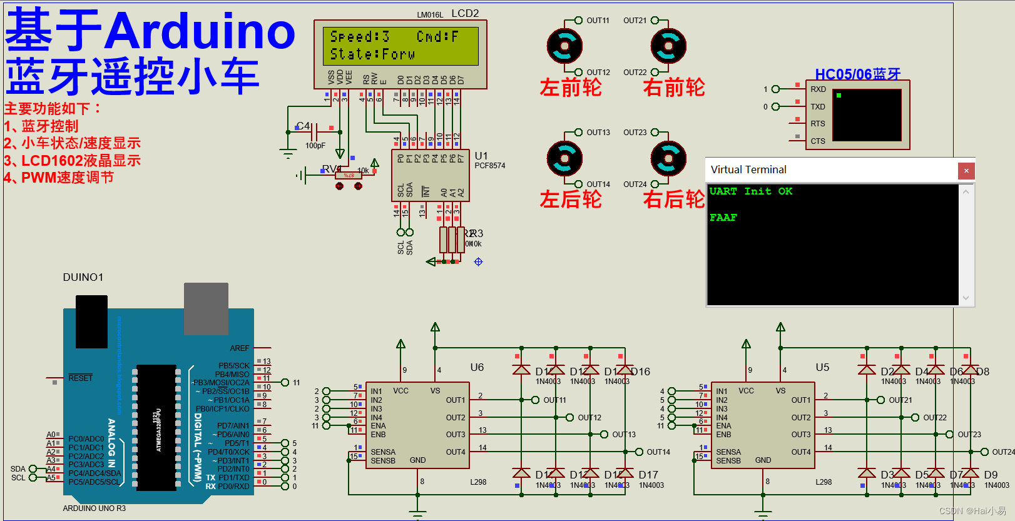Select the Virtual Terminal title bar

[832, 170]
